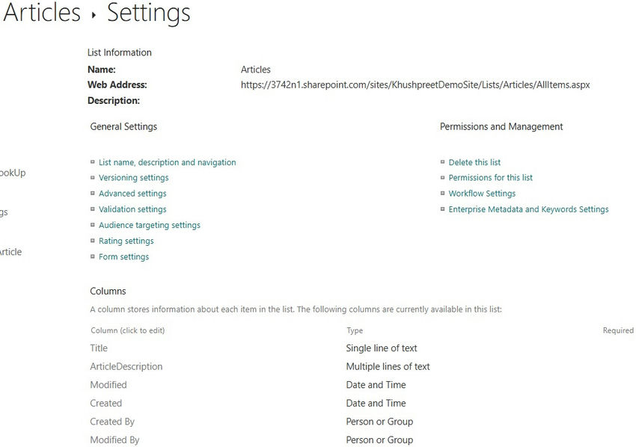Select the Created column
Screen dimensions: 636x447
click(106, 404)
